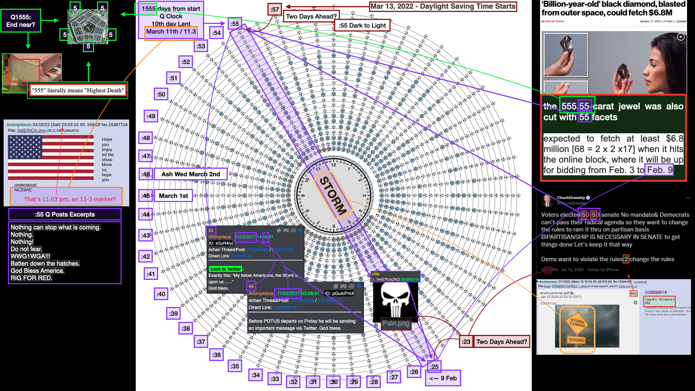The height and width of the screenshot is (391, 695).
Task: Click the black diamond article headline
Action: coord(614,9)
